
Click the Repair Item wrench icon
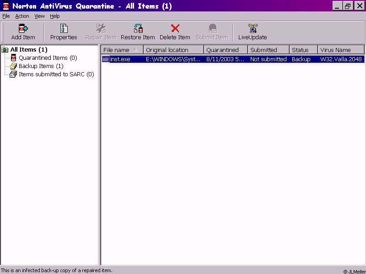101,29
